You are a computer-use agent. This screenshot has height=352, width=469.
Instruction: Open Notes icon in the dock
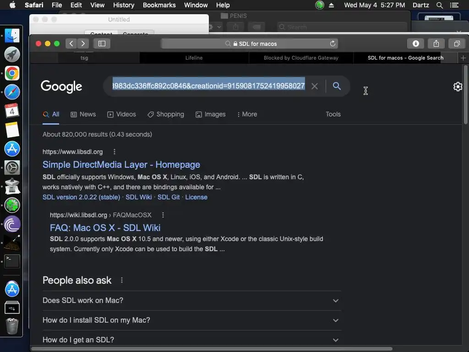12,130
